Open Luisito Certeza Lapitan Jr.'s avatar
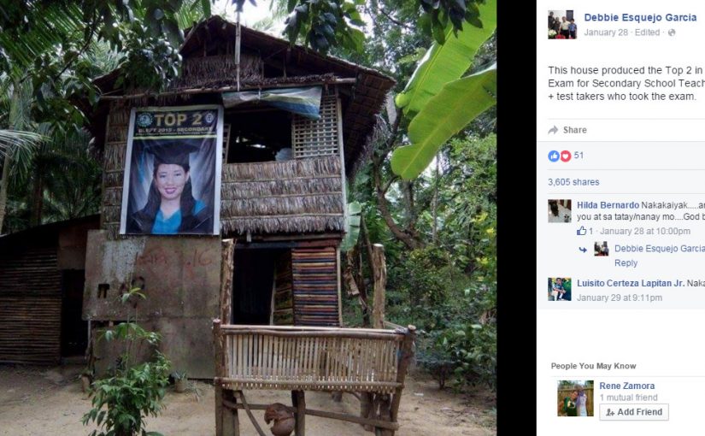This screenshot has width=705, height=436. pyautogui.click(x=559, y=289)
